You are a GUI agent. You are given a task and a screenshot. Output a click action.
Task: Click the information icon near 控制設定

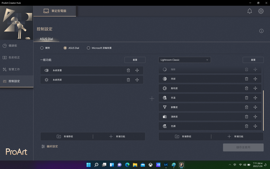click(x=261, y=31)
